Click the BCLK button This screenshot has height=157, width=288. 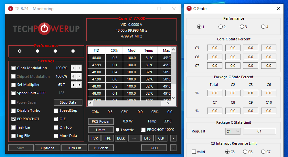click(121, 138)
